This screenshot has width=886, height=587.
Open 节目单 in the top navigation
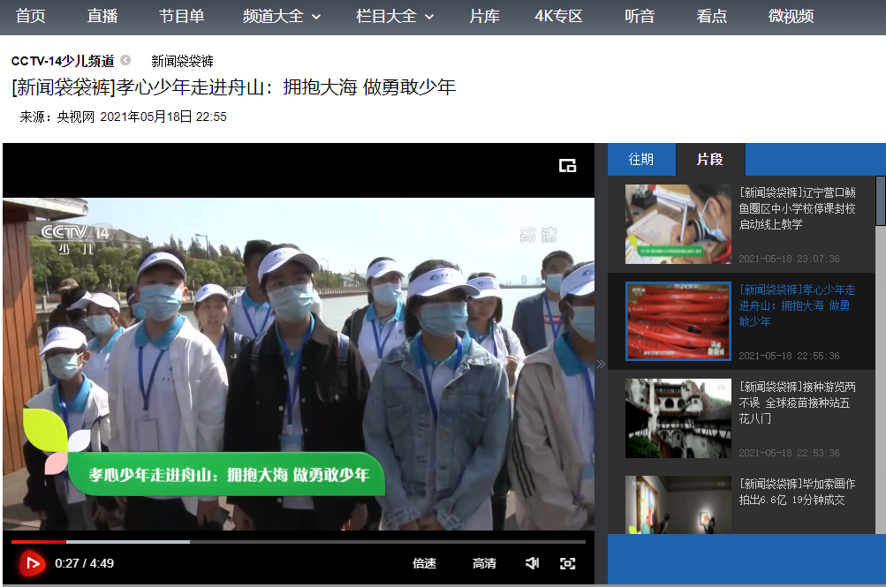pyautogui.click(x=181, y=17)
